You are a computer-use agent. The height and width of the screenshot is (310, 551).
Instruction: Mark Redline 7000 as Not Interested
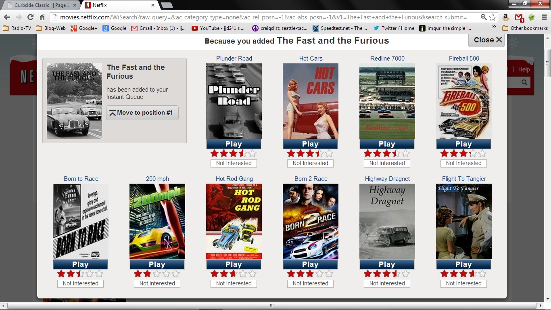pyautogui.click(x=387, y=163)
